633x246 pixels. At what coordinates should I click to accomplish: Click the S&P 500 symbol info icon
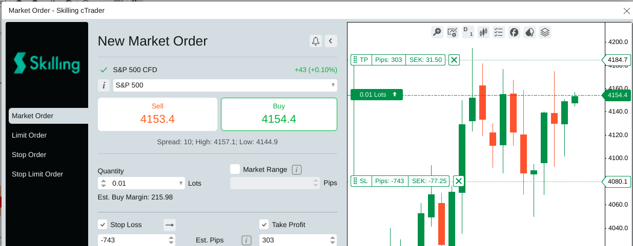click(104, 85)
